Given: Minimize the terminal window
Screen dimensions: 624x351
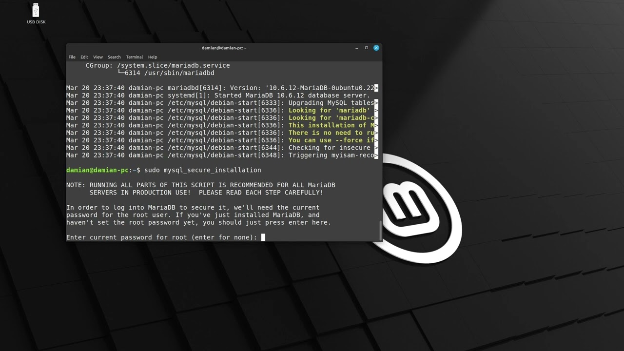Looking at the screenshot, I should tap(357, 48).
